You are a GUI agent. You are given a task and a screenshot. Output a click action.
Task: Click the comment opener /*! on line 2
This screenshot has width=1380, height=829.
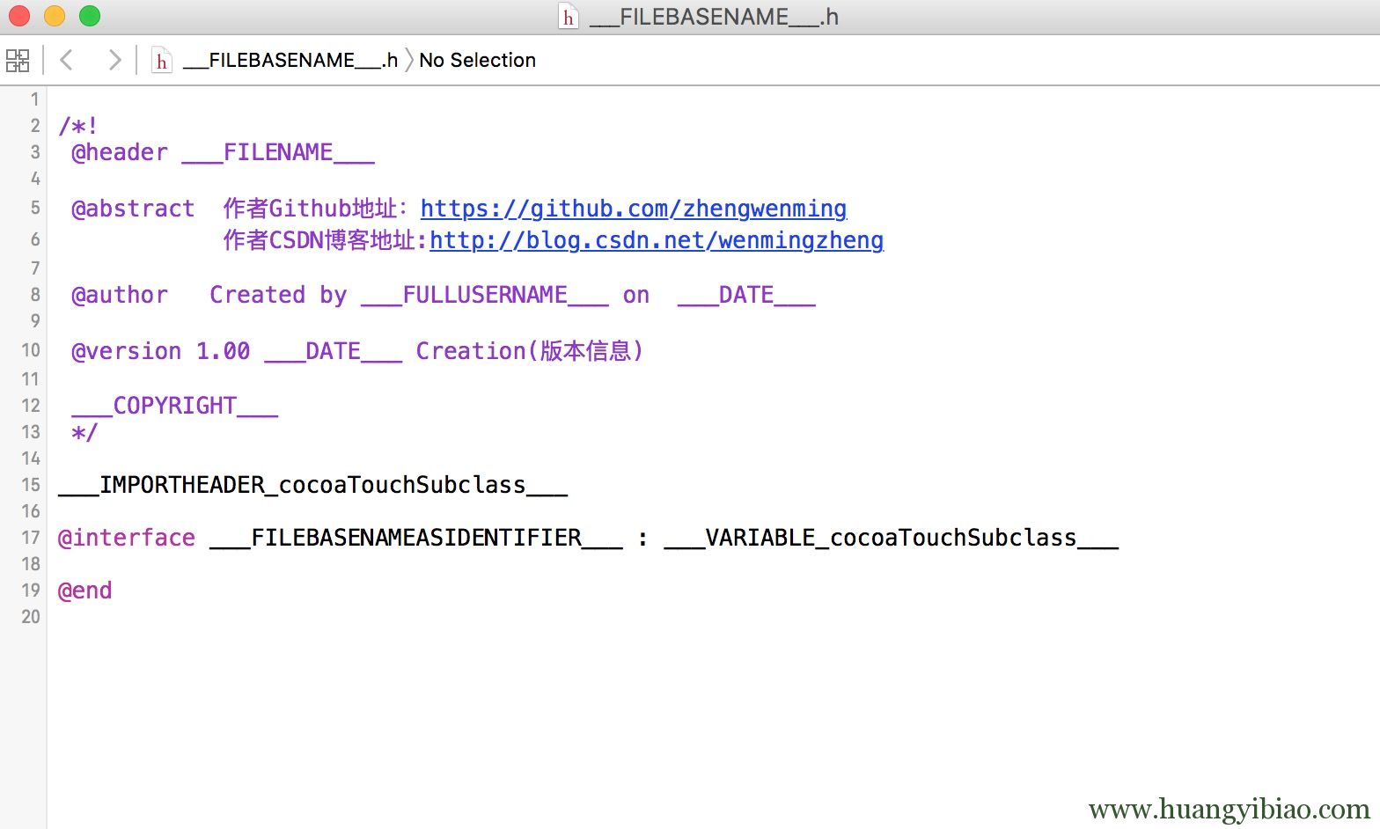pyautogui.click(x=78, y=126)
